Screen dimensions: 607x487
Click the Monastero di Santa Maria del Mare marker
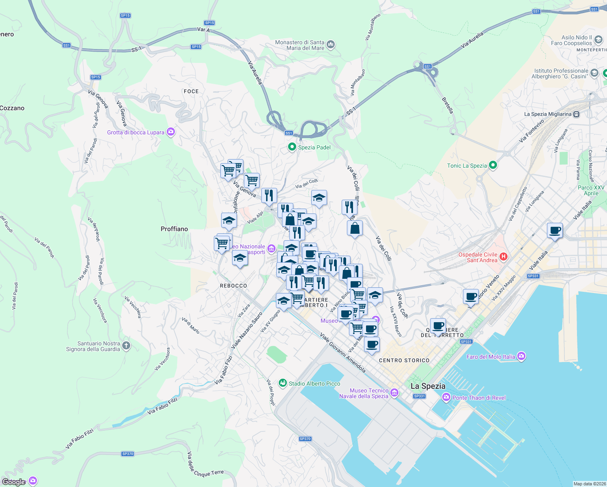click(x=330, y=44)
